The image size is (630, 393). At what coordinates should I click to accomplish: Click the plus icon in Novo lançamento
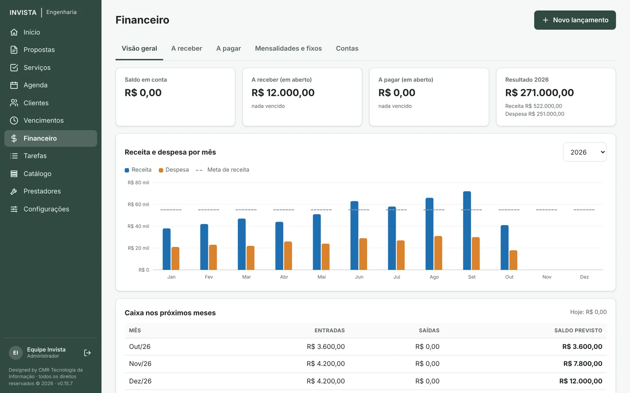545,20
